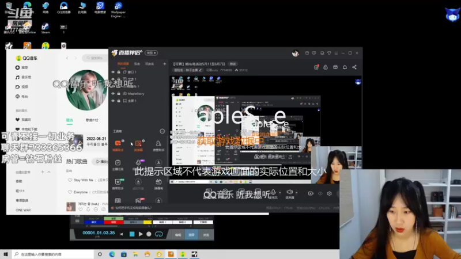Screen dimensions: 461x259
Task: Open the checkmark task tool in toolbox
Action: (118, 165)
